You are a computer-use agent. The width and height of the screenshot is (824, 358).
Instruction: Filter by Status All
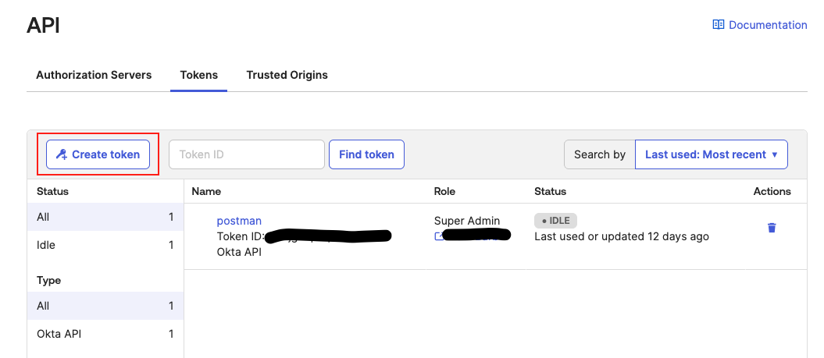point(105,217)
